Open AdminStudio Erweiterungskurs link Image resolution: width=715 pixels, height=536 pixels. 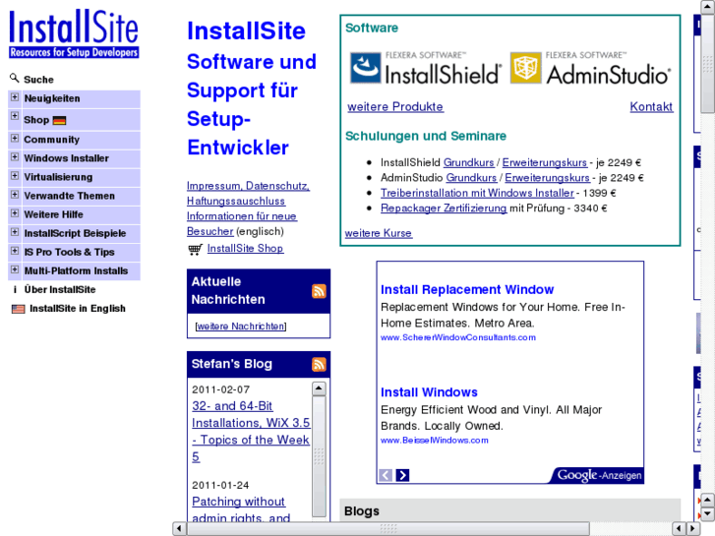click(547, 177)
